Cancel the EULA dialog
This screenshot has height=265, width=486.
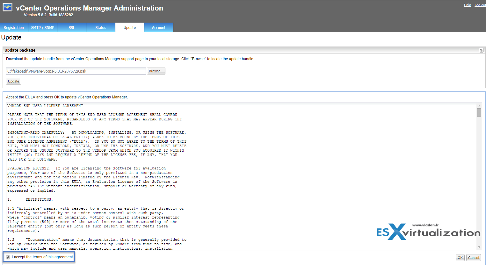coord(474,258)
